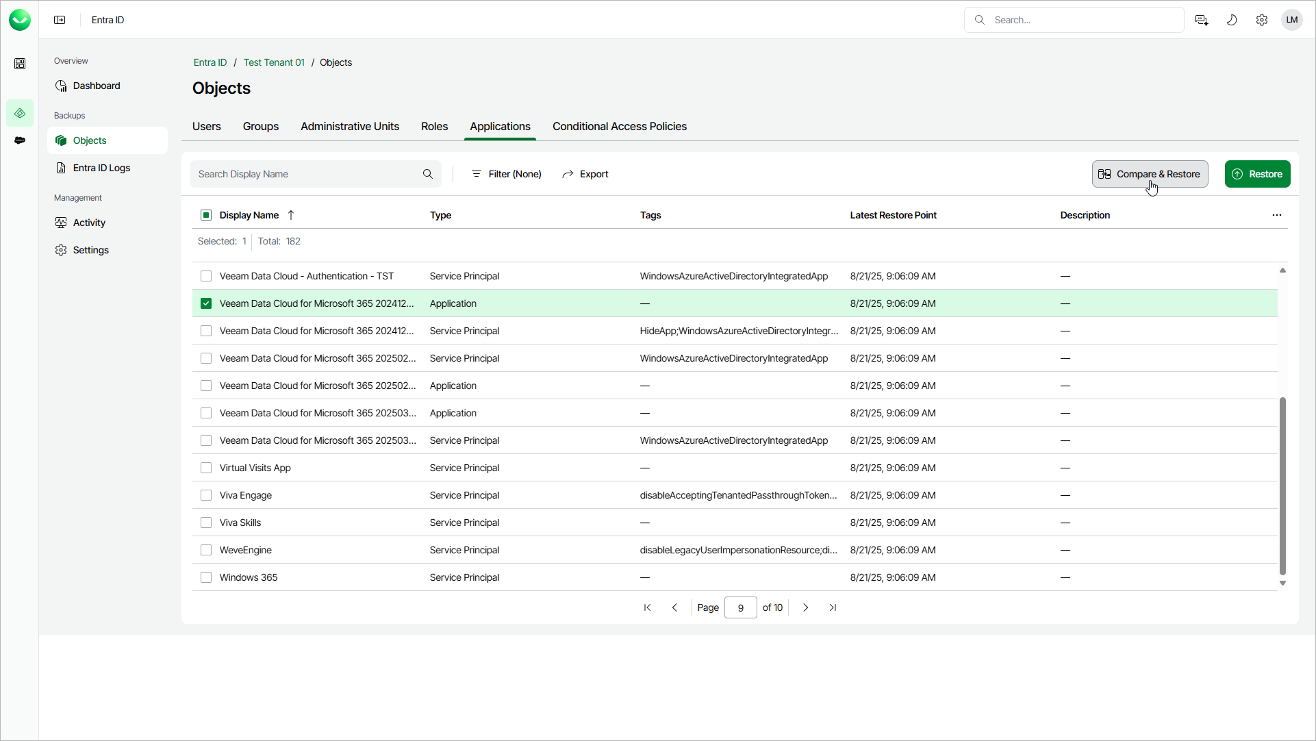Screen dimensions: 1316x741
Task: Click the search magnifier in Display Name box
Action: [428, 174]
